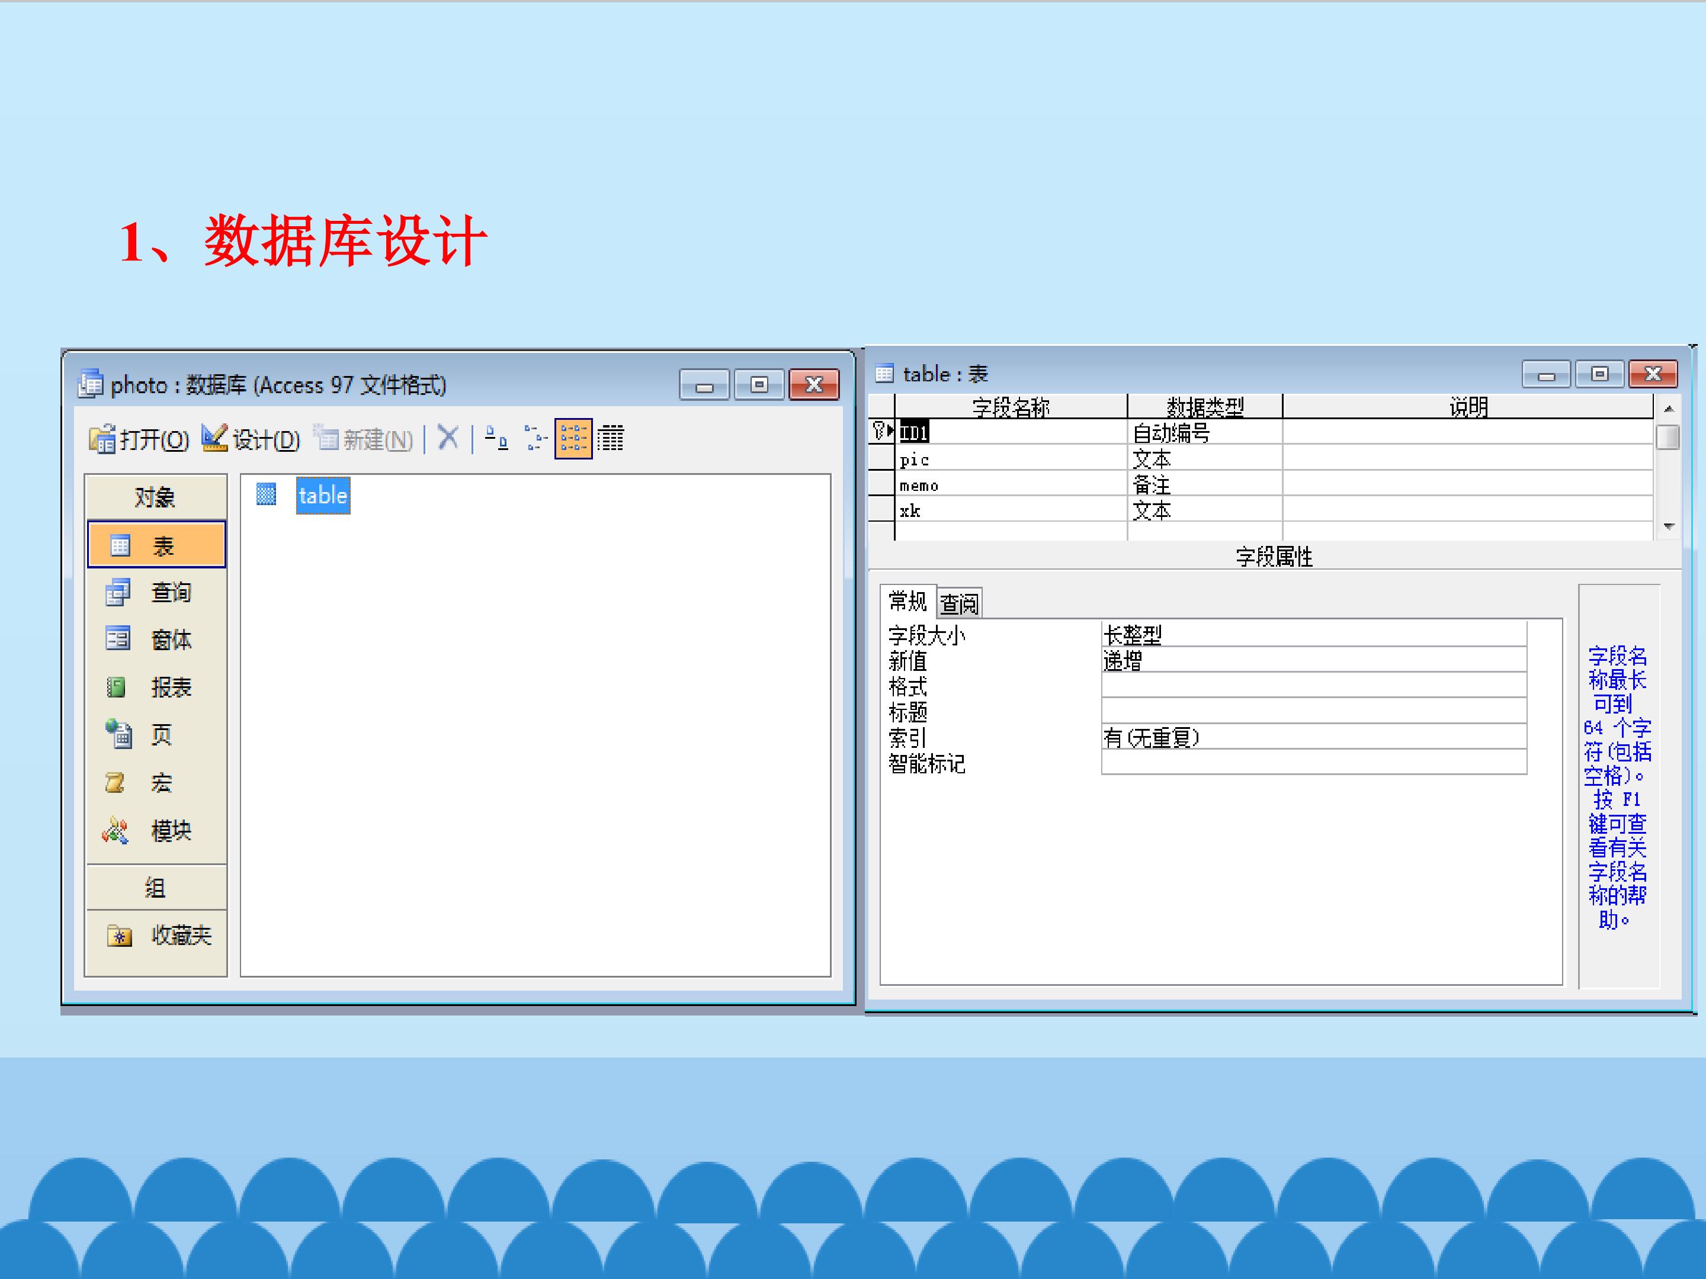1706x1279 pixels.
Task: Switch to large icons view
Action: [496, 439]
